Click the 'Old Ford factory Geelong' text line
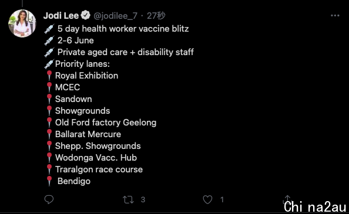349x214 pixels. [x=106, y=123]
